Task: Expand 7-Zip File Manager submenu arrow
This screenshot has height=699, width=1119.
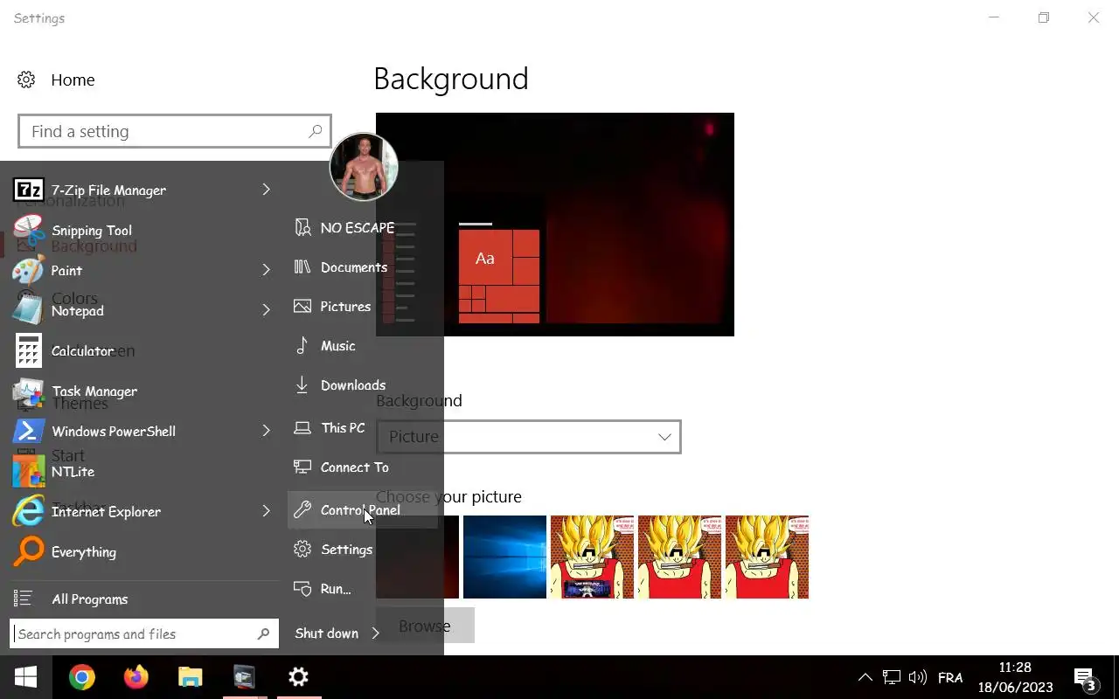Action: coord(267,190)
